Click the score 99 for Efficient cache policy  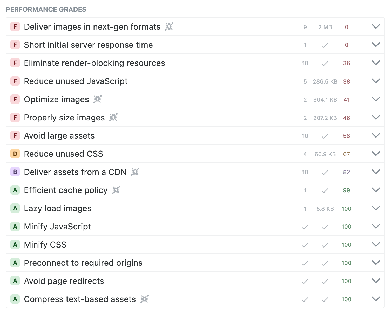[346, 190]
